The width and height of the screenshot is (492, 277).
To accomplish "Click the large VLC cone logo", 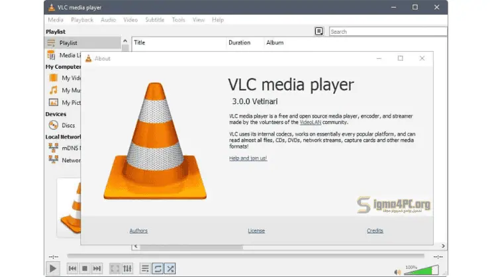I will (155, 140).
